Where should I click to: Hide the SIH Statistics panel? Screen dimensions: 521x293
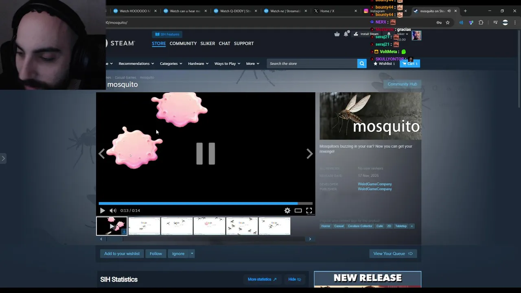[x=295, y=279]
